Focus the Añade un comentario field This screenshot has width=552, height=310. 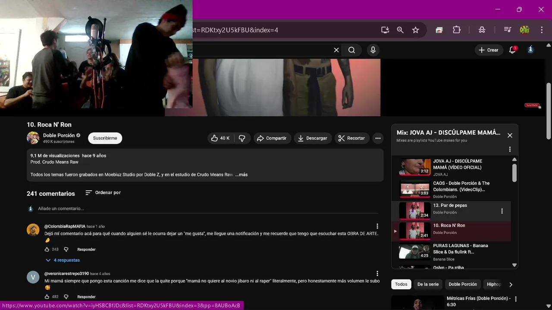[x=208, y=209]
